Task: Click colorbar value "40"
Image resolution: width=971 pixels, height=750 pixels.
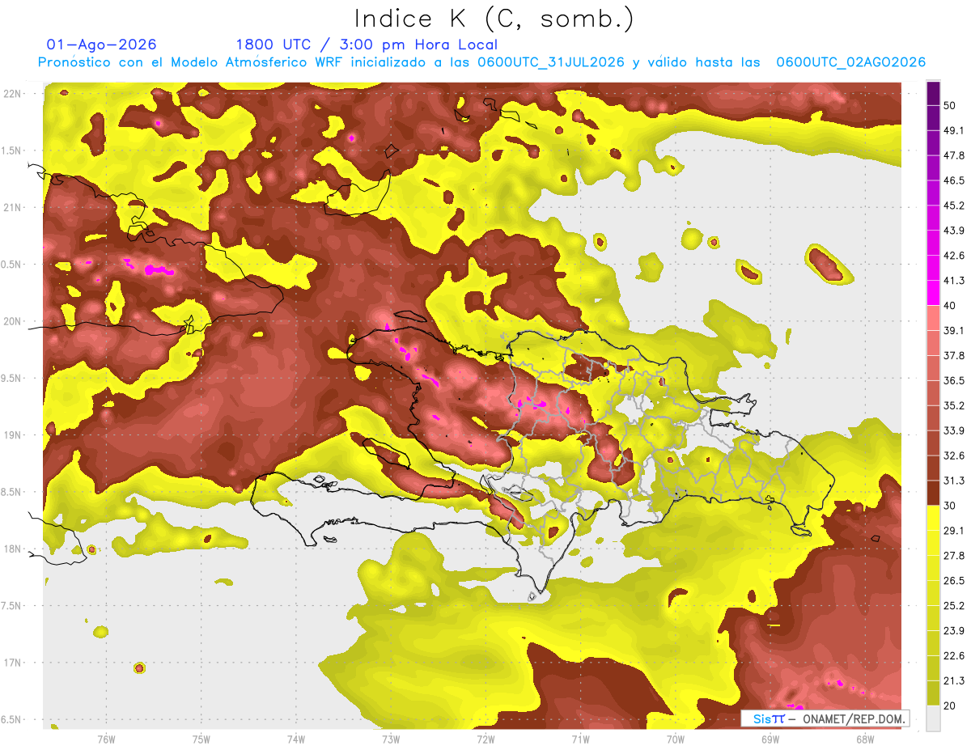Action: [x=950, y=306]
